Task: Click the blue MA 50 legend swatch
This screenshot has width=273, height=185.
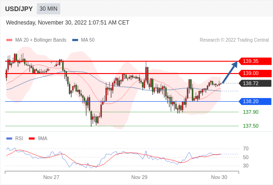Action: coord(75,40)
